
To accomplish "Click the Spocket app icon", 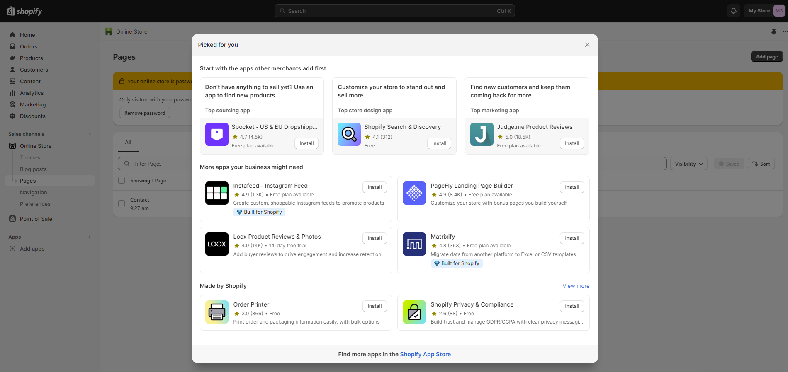I will point(217,134).
